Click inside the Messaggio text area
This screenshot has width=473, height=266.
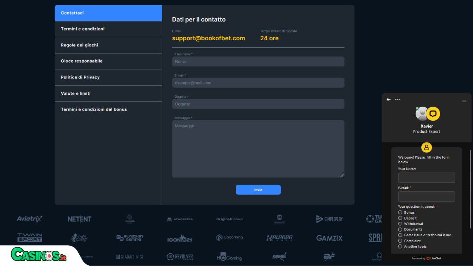tap(258, 149)
